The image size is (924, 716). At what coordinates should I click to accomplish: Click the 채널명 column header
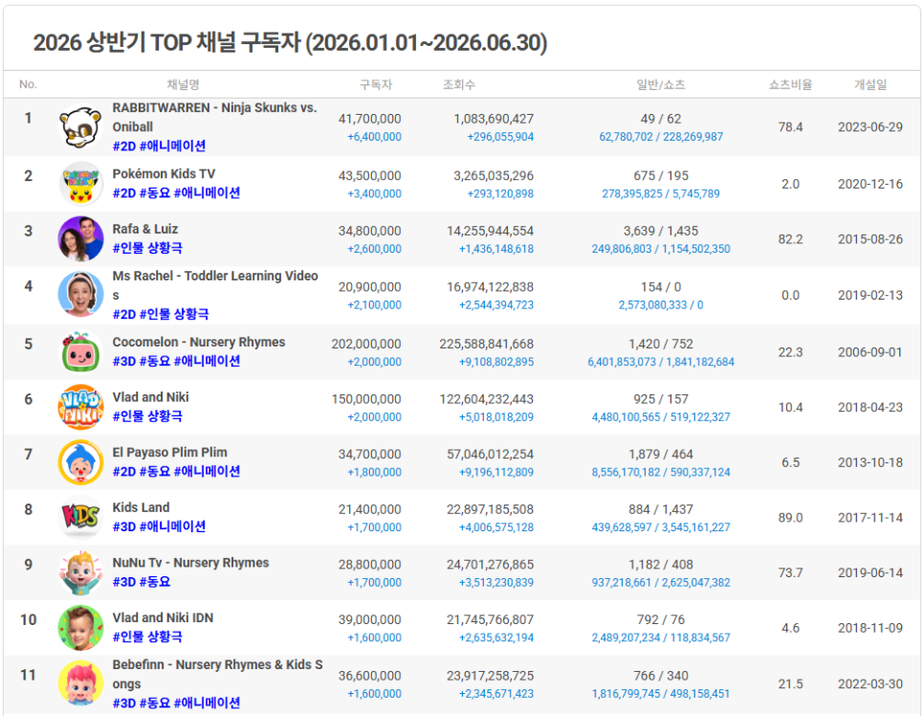click(x=184, y=84)
